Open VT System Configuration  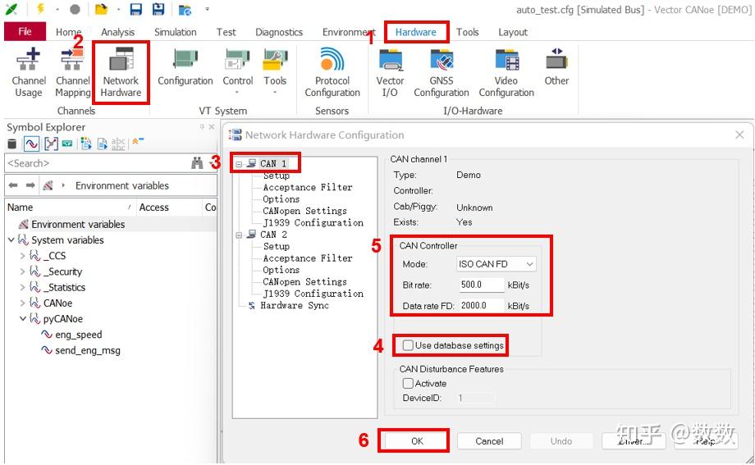[x=185, y=67]
